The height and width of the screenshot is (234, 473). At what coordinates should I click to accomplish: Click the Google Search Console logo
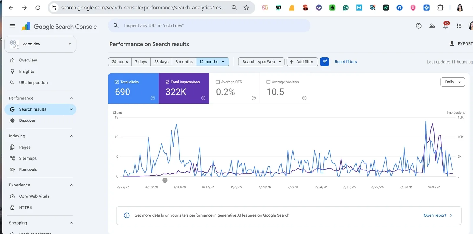click(59, 27)
